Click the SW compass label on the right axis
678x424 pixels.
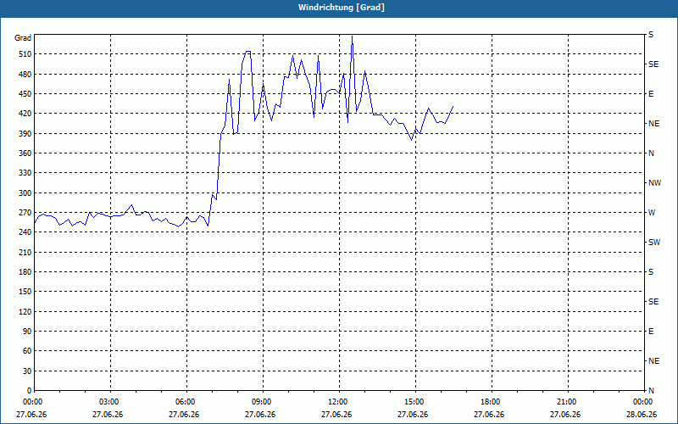pyautogui.click(x=654, y=243)
